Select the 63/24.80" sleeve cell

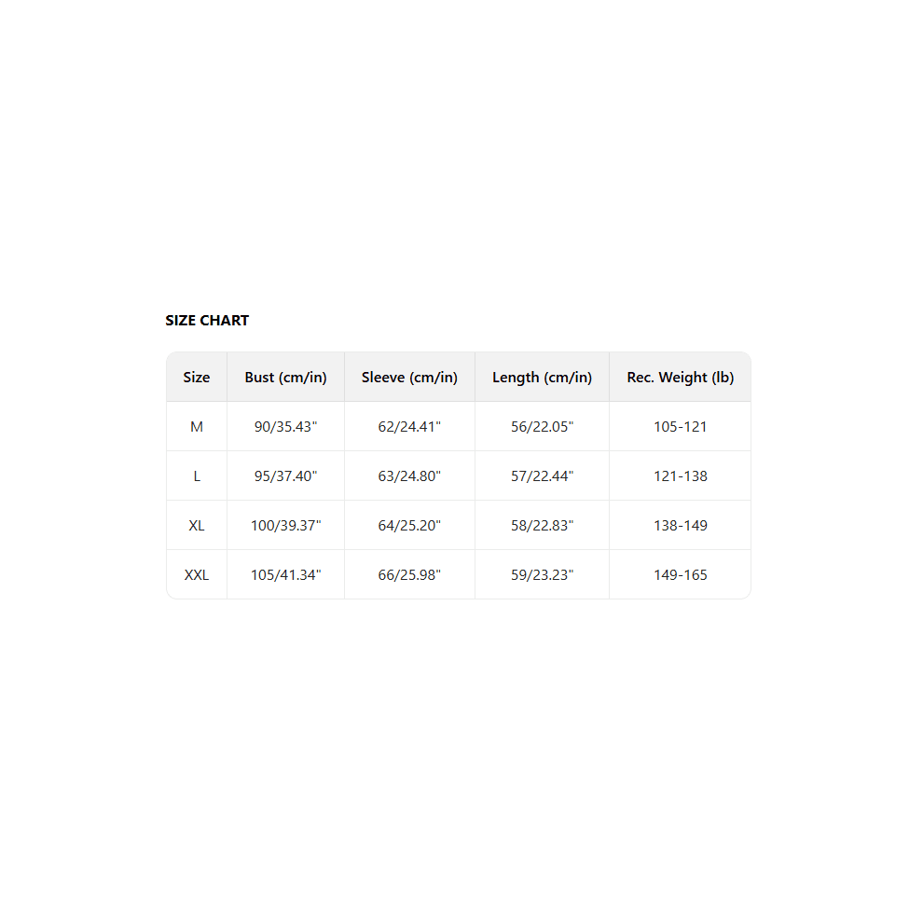click(409, 476)
